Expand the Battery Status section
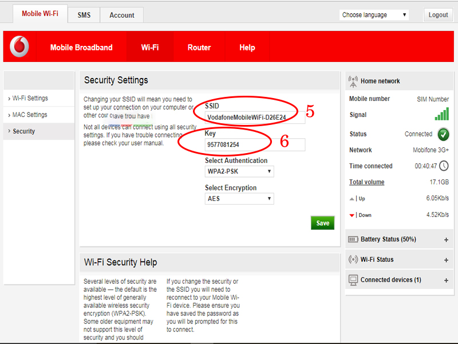 point(446,240)
